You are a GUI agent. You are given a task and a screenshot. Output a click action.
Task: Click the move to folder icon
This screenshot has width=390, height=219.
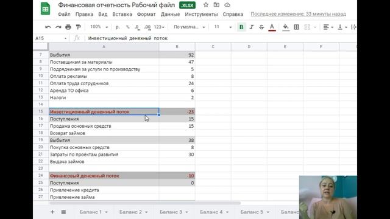point(216,5)
